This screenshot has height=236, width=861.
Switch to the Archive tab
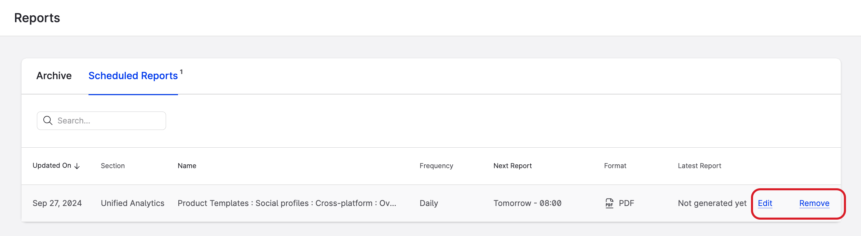point(54,76)
